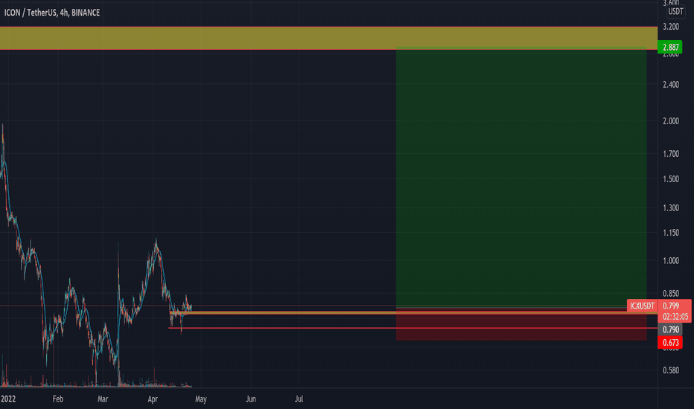Click the ICXUSDT symbol tag on the price line
Viewport: 694px width, 409px height.
642,306
